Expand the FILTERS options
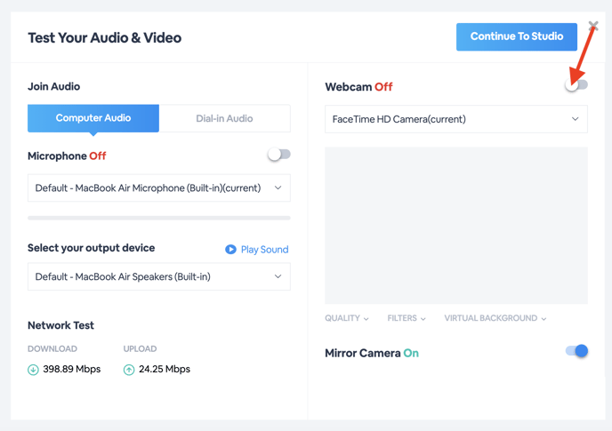Viewport: 612px width, 431px height. [407, 318]
